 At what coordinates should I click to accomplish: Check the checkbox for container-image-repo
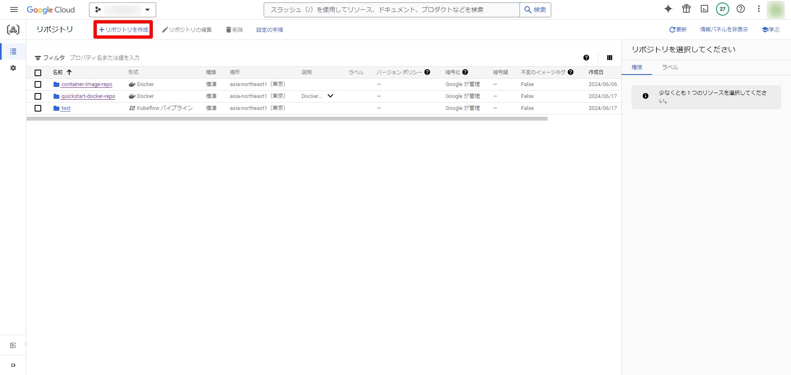pos(38,84)
